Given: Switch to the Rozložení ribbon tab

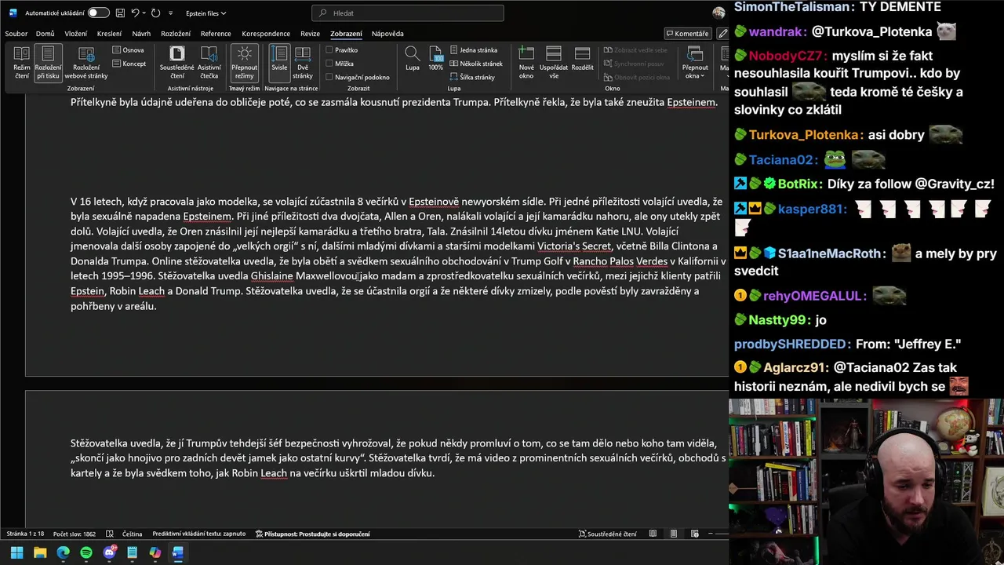Looking at the screenshot, I should point(176,34).
